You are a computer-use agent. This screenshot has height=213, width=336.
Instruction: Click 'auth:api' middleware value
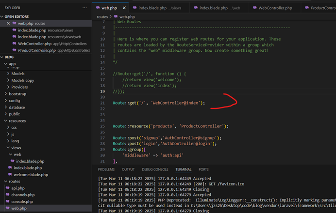coord(172,155)
